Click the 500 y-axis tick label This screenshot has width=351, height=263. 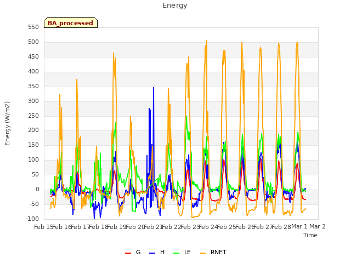click(33, 42)
